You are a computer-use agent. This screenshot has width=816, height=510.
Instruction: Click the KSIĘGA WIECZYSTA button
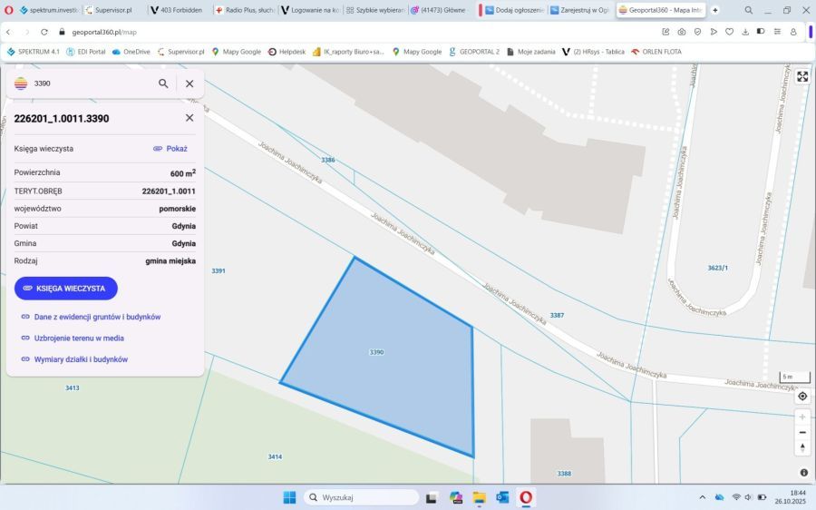(66, 288)
